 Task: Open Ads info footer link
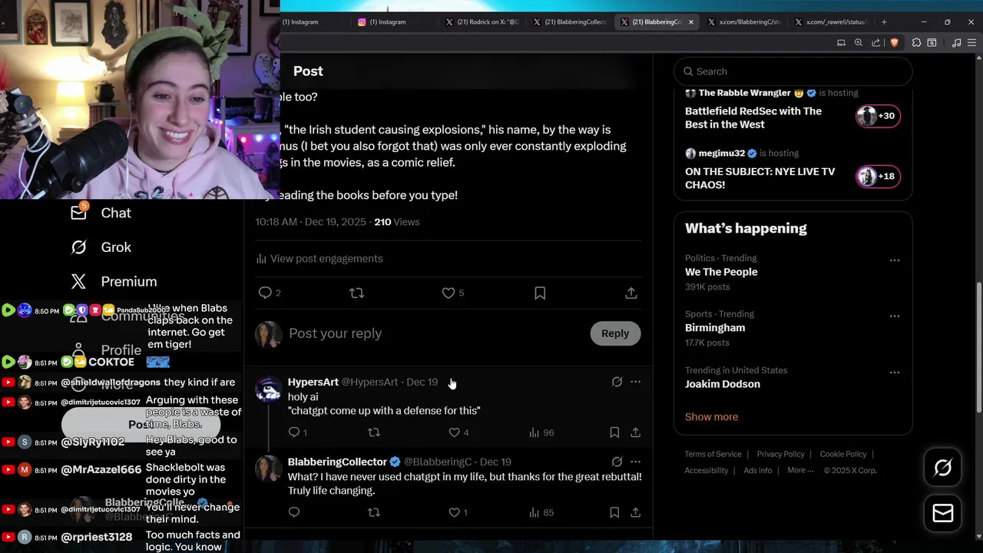tap(757, 470)
